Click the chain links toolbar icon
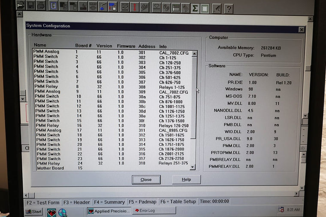The image size is (326, 217). 166,8
